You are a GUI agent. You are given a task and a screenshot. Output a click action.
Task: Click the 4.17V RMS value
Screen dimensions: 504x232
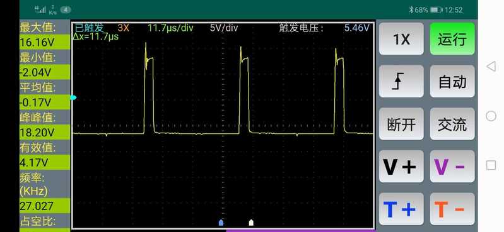pos(33,162)
